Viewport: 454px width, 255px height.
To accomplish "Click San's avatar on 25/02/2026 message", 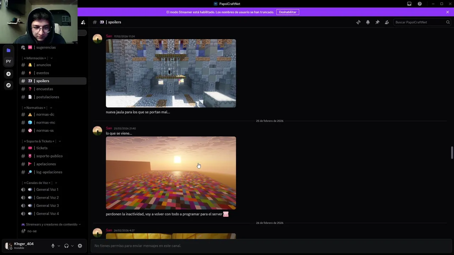I will coord(98,131).
